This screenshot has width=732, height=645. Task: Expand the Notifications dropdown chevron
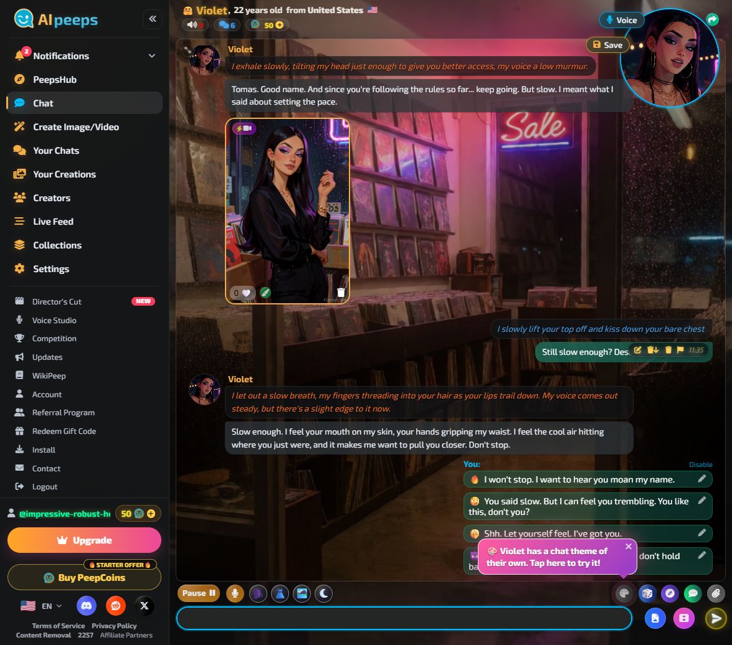152,56
